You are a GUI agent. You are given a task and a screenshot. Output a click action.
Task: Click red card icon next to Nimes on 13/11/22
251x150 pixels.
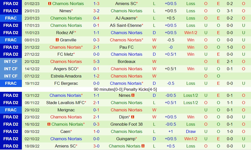click(x=133, y=95)
